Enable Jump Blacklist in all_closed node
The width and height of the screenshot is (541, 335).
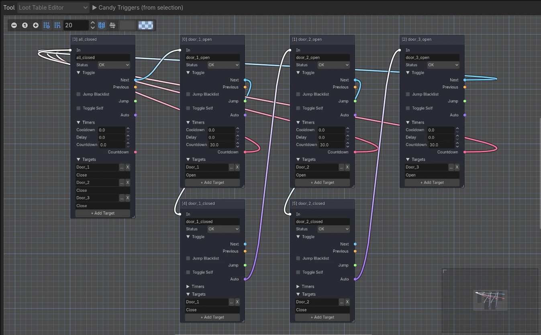[x=79, y=94]
